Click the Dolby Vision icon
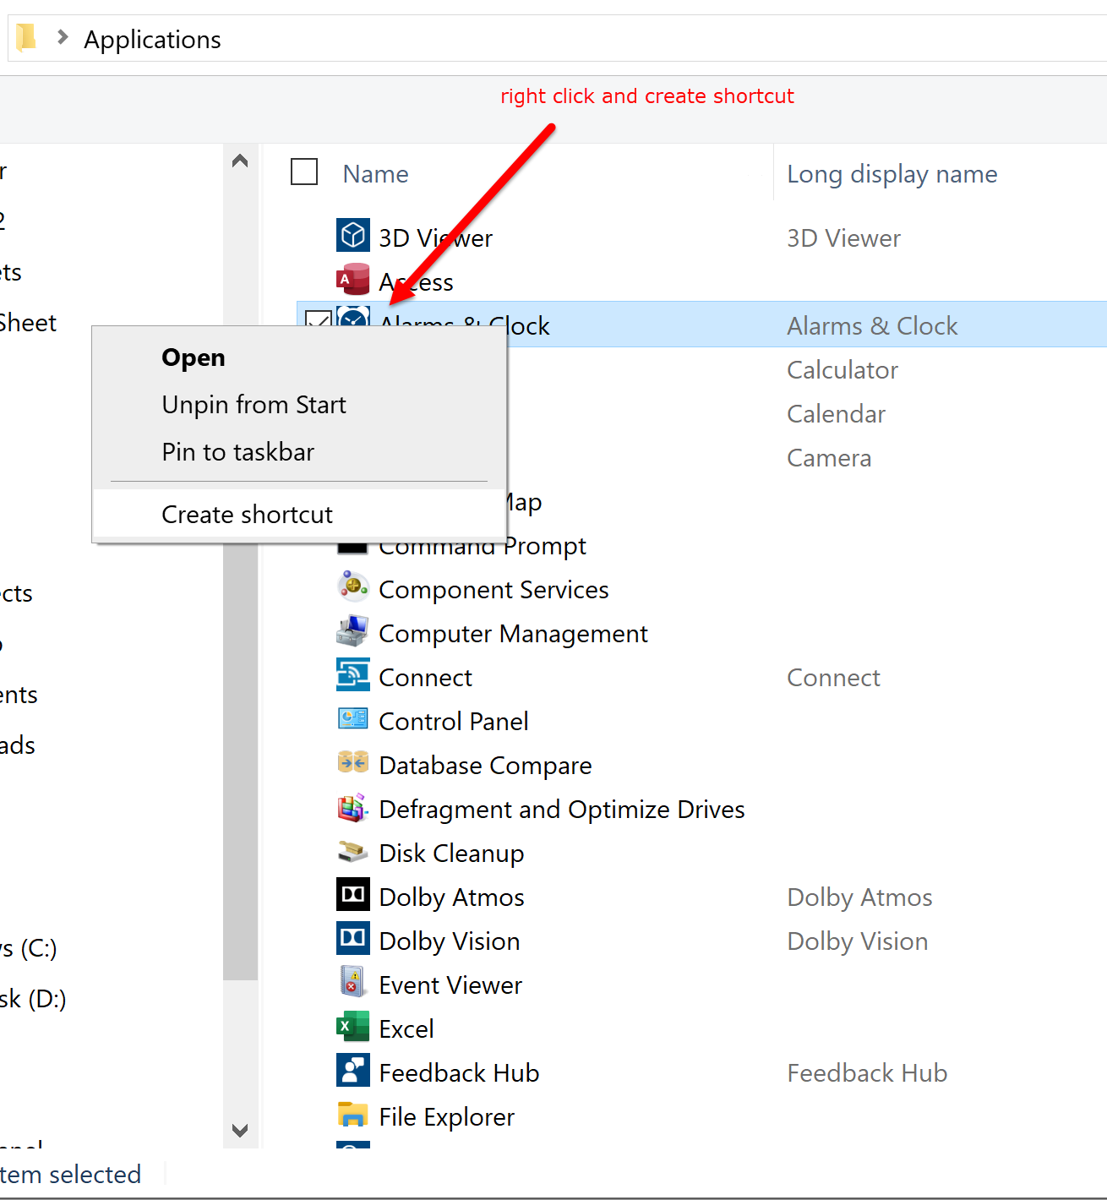Image resolution: width=1107 pixels, height=1200 pixels. coord(352,939)
